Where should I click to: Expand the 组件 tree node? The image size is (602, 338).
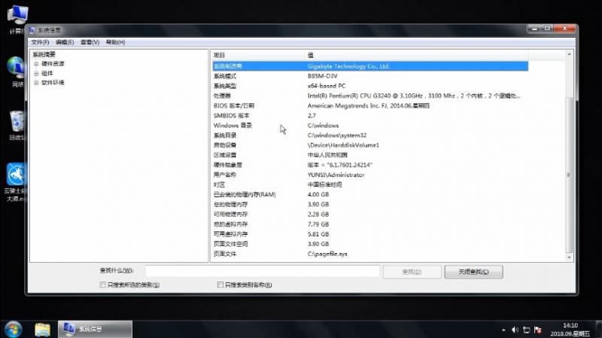pyautogui.click(x=36, y=73)
